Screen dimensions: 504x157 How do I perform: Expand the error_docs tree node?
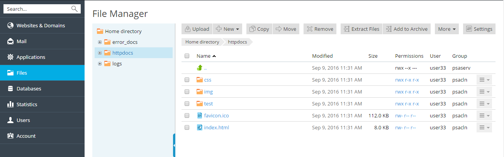coord(100,42)
